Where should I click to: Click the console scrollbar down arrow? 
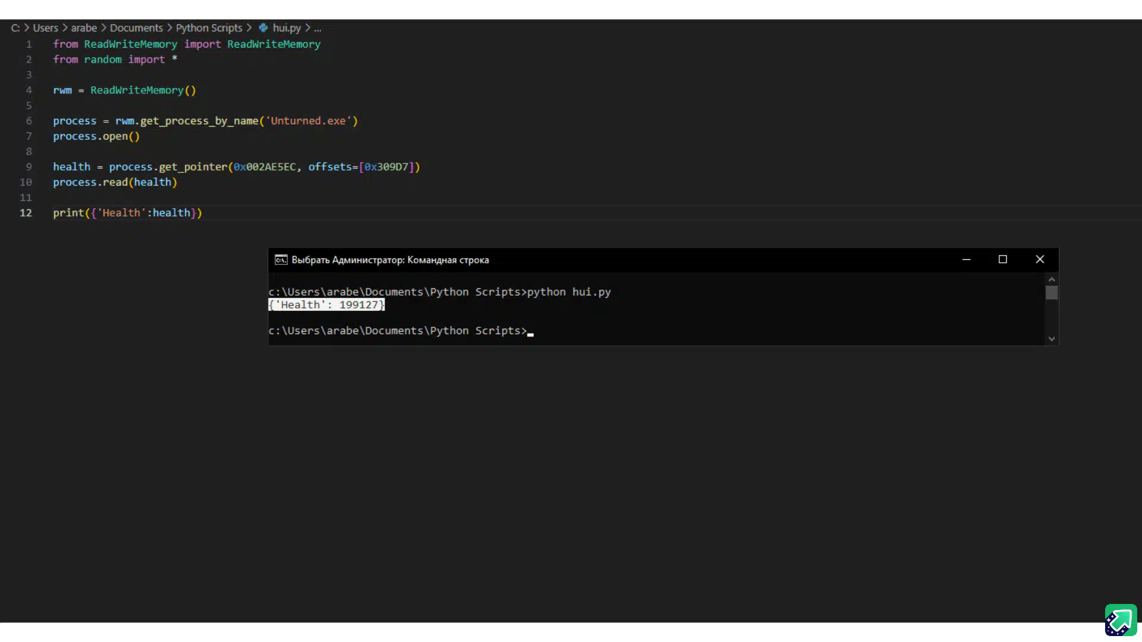pyautogui.click(x=1052, y=339)
